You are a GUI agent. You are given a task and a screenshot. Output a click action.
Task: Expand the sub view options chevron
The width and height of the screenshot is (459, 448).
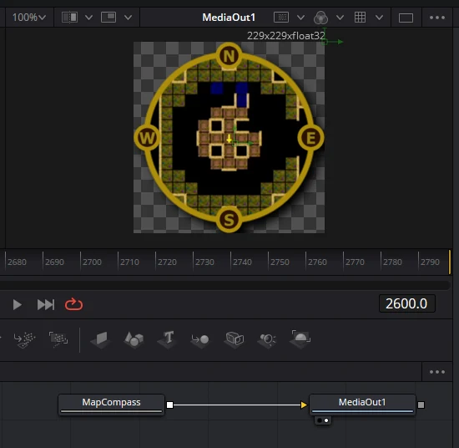(x=128, y=18)
